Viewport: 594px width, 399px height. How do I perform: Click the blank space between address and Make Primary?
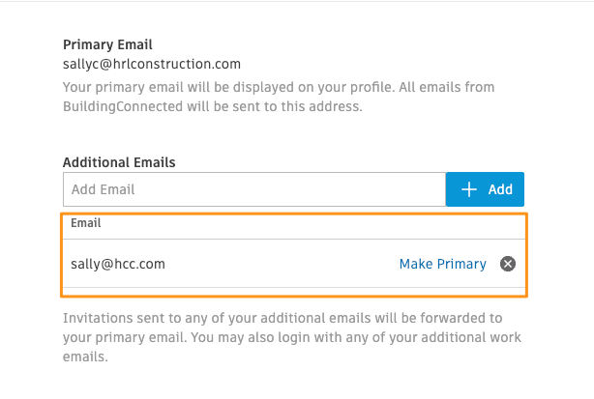pyautogui.click(x=282, y=264)
